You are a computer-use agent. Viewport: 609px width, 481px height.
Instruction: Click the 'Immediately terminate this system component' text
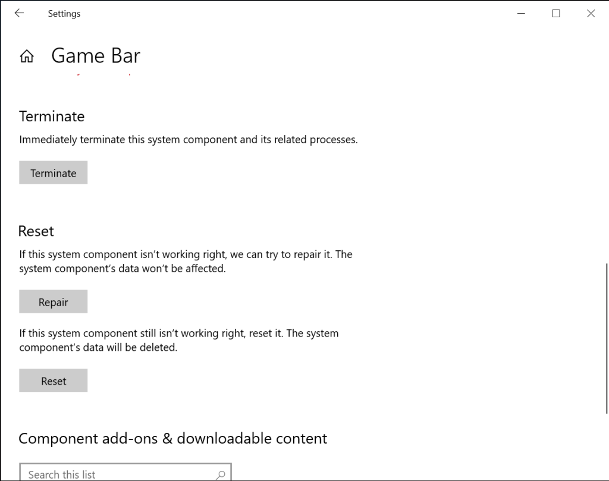pos(189,139)
